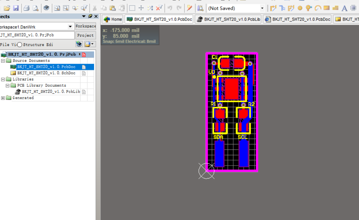Open the Workspace1.DsnWrk dropdown
The image size is (359, 220).
(x=70, y=27)
